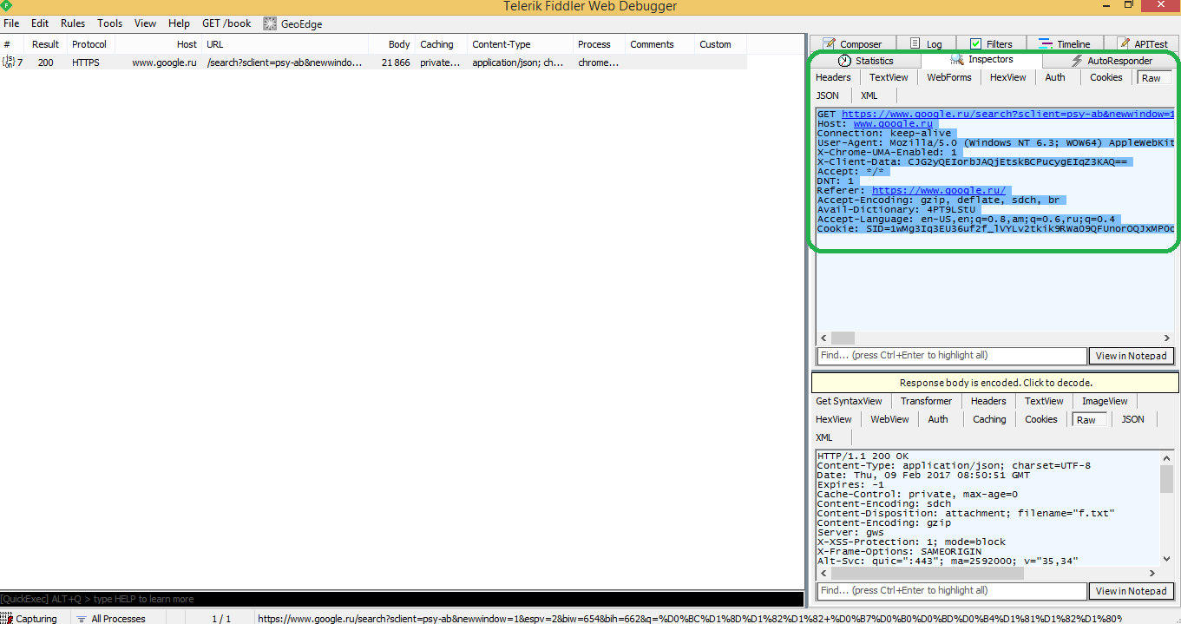
Task: Sort sessions by Result column header
Action: (x=46, y=44)
